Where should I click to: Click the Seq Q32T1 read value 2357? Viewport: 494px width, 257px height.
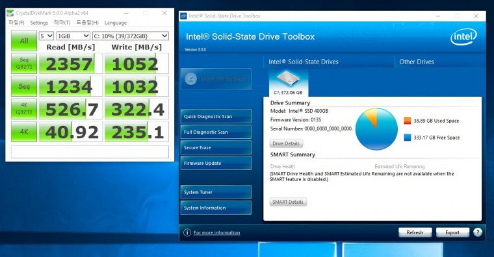pyautogui.click(x=71, y=63)
